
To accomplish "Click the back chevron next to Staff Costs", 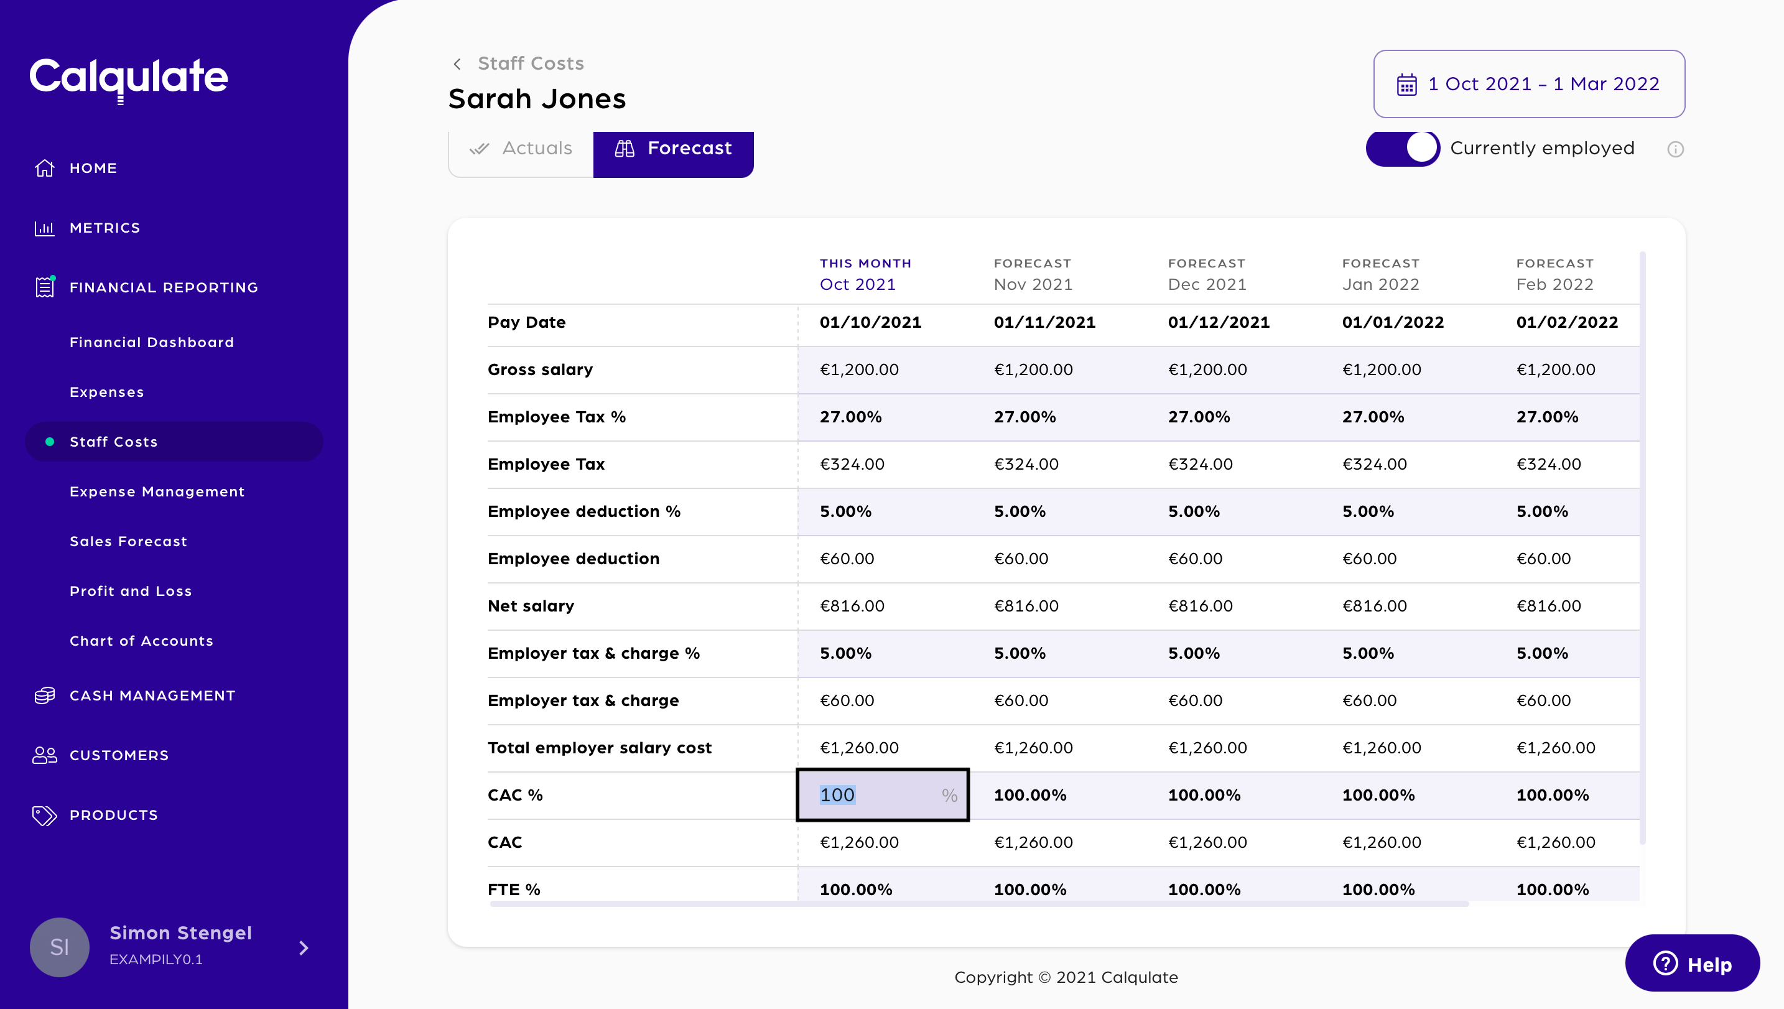I will coord(457,63).
